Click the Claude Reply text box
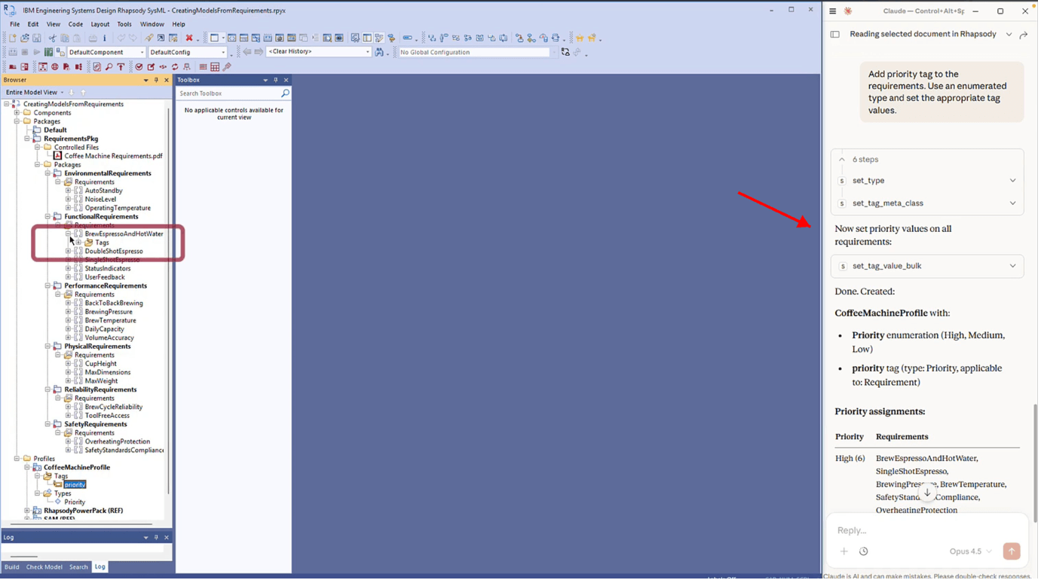The width and height of the screenshot is (1041, 580). [927, 530]
